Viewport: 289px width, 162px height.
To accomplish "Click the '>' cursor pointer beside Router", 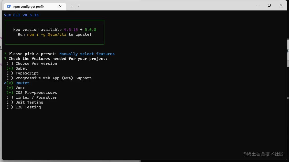I will (x=5, y=83).
